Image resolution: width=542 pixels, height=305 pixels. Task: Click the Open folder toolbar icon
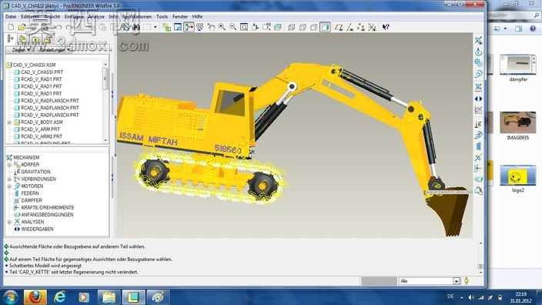tap(22, 27)
